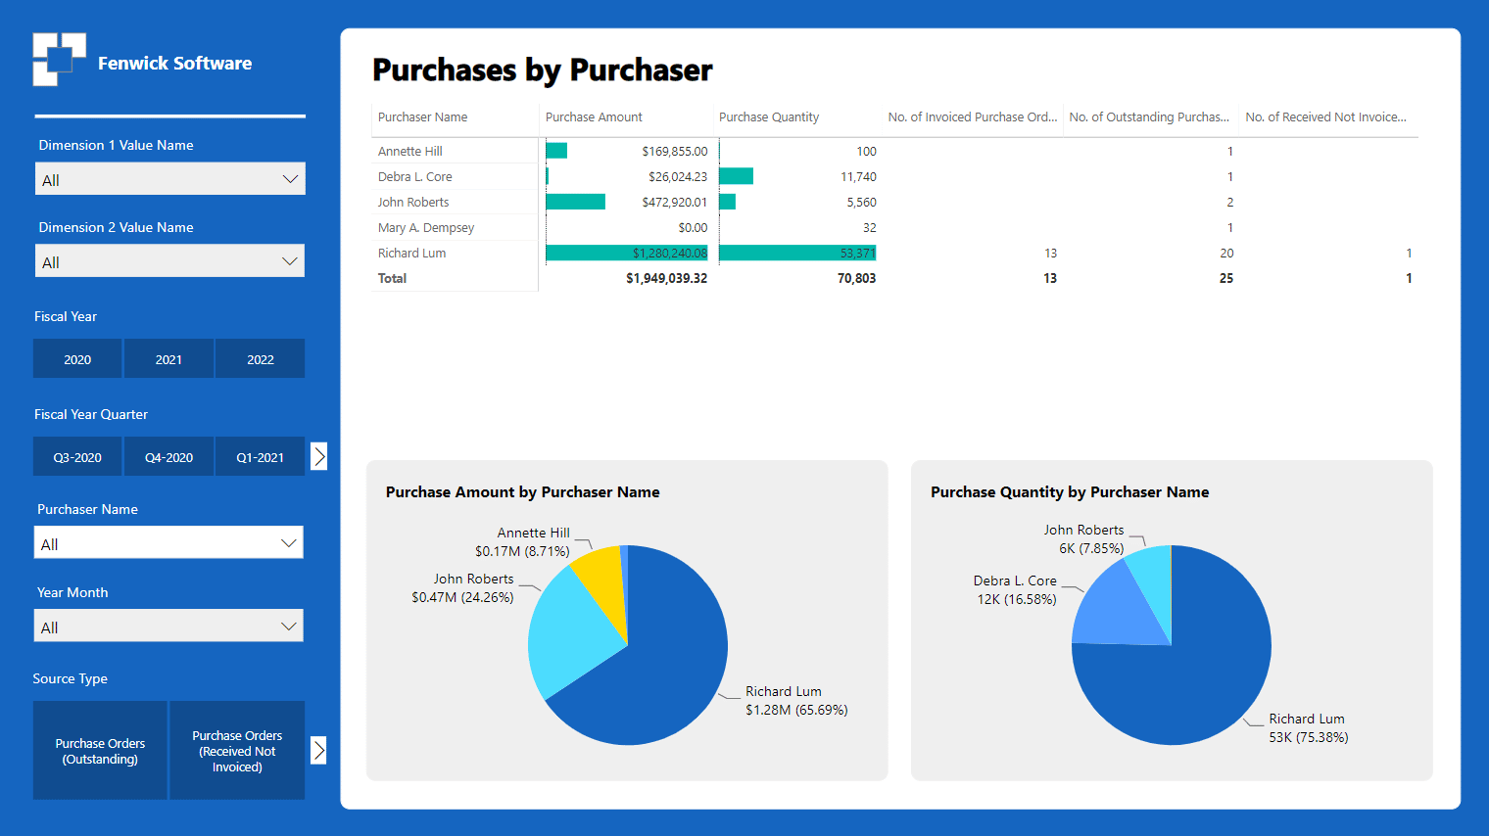Select Purchase Orders (Received Not Invoiced) tile

pos(237,751)
